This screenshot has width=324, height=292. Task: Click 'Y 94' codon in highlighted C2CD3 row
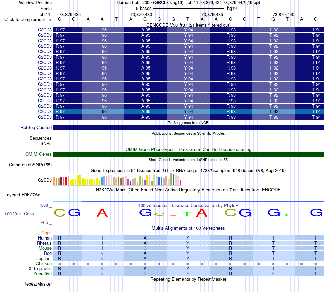coord(188,112)
